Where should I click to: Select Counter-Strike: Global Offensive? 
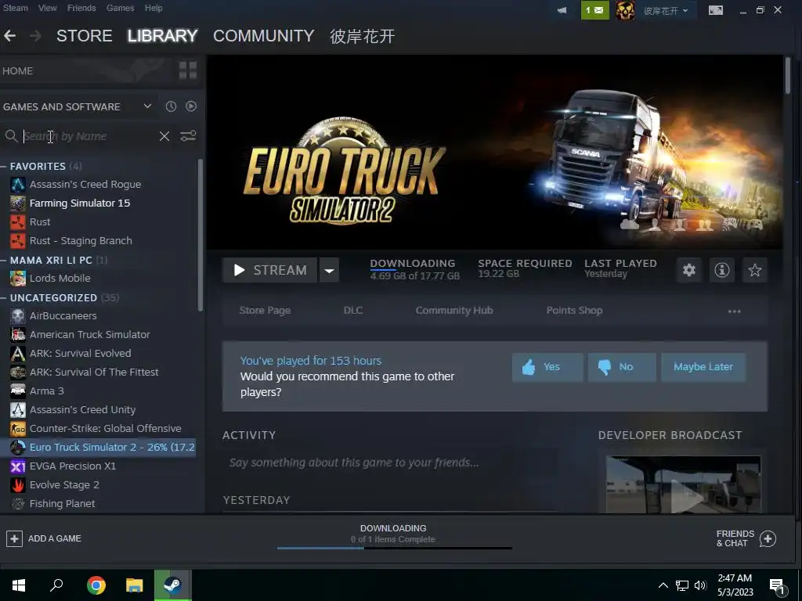click(106, 428)
